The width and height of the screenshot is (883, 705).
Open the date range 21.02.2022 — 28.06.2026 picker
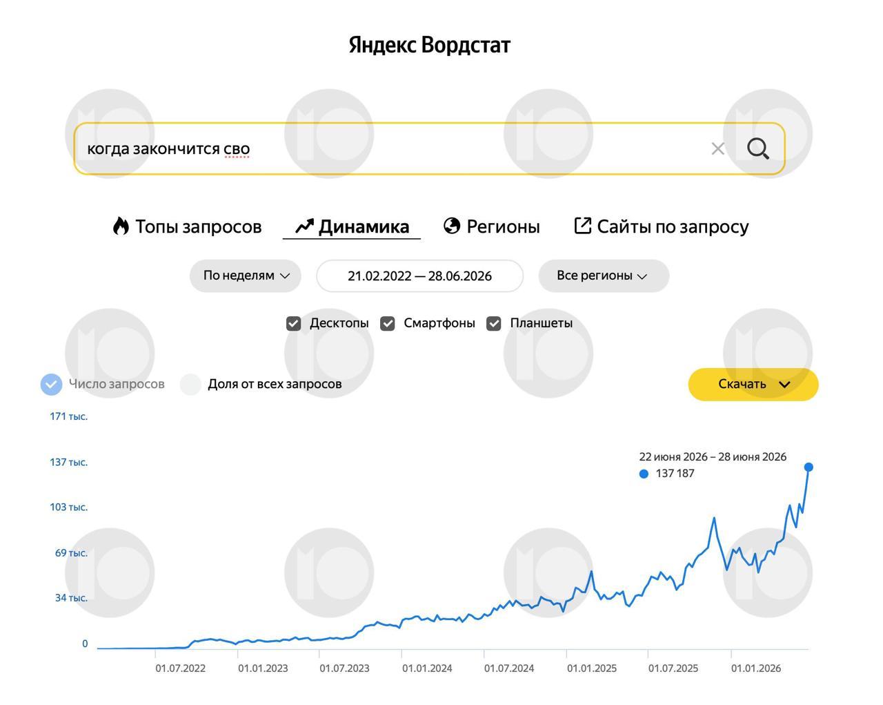(x=419, y=276)
